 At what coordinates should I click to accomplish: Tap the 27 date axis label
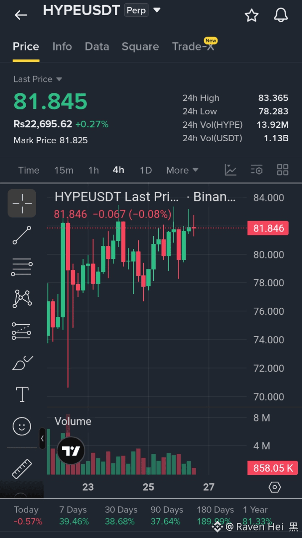pos(209,487)
